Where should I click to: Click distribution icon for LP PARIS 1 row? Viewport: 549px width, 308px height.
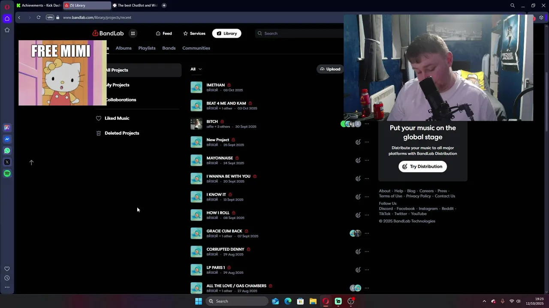pos(358,270)
